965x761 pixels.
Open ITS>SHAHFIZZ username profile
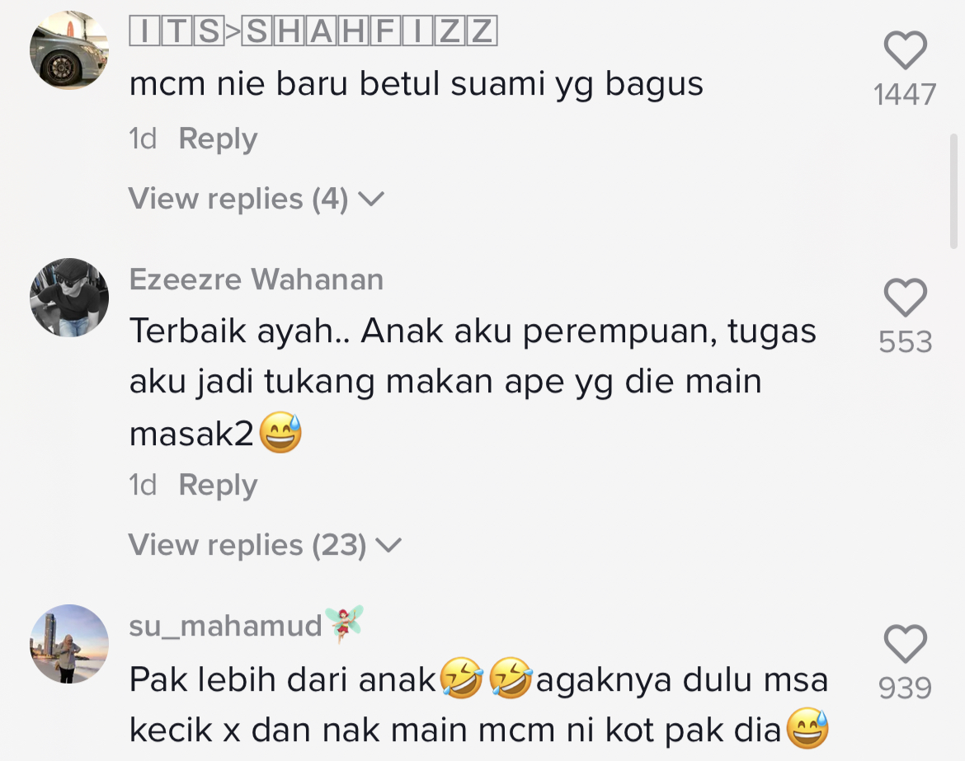313,31
